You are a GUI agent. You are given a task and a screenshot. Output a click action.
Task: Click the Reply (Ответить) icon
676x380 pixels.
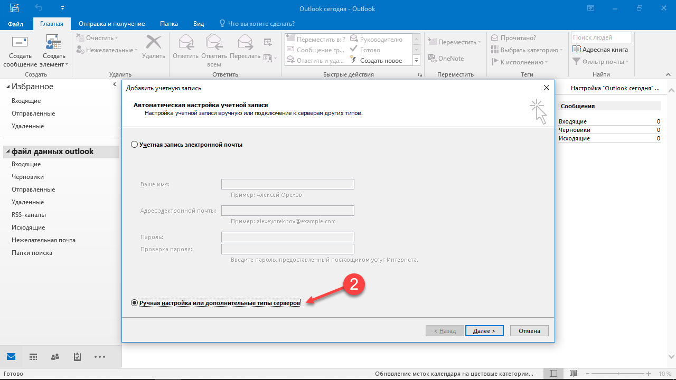[185, 42]
